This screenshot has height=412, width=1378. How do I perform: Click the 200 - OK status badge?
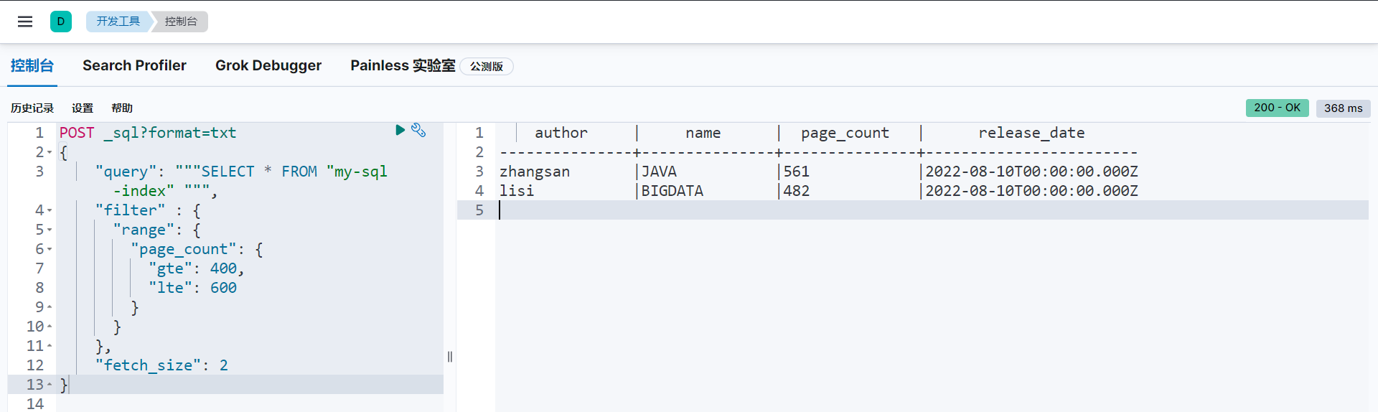tap(1277, 108)
